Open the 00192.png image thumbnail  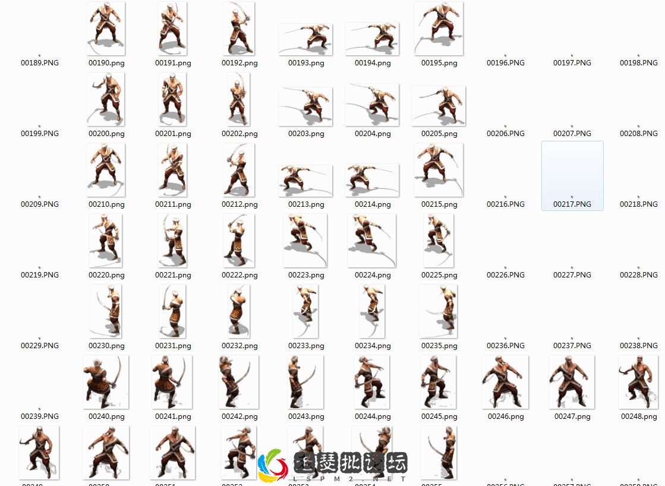pos(238,29)
